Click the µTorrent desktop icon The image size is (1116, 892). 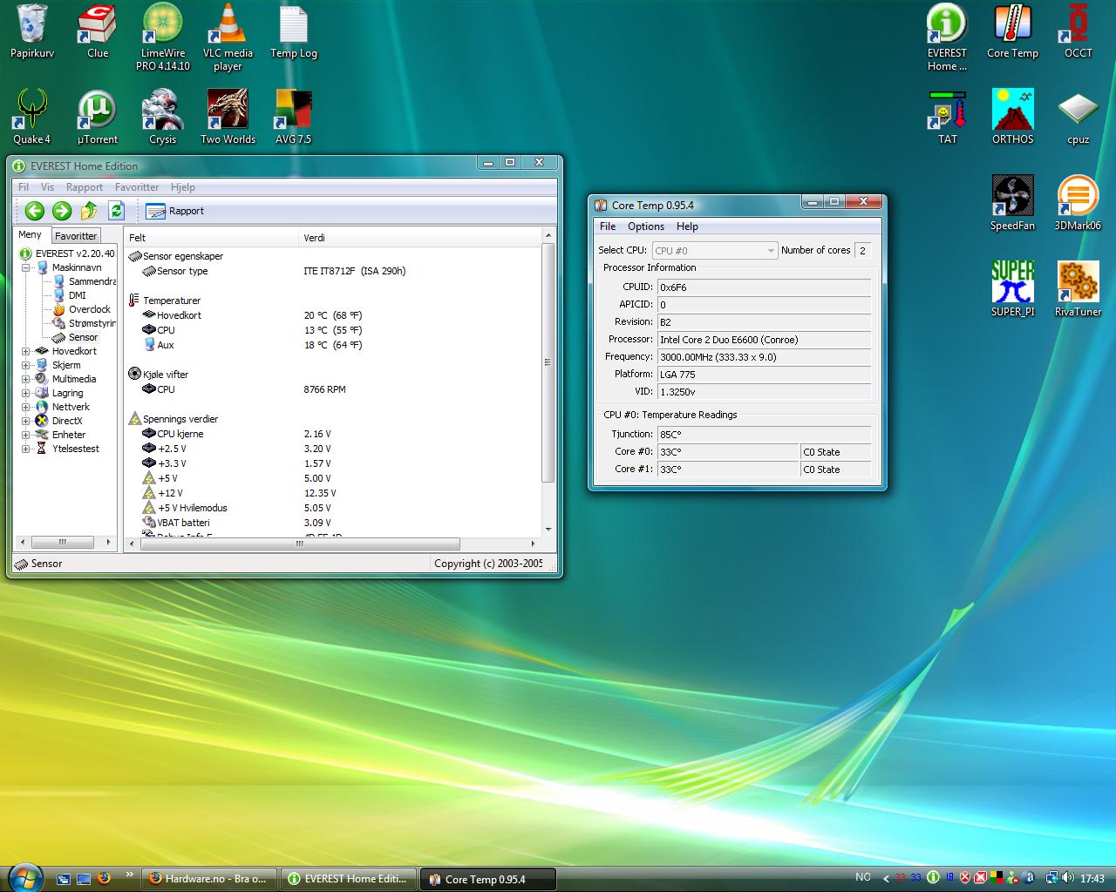(x=98, y=117)
